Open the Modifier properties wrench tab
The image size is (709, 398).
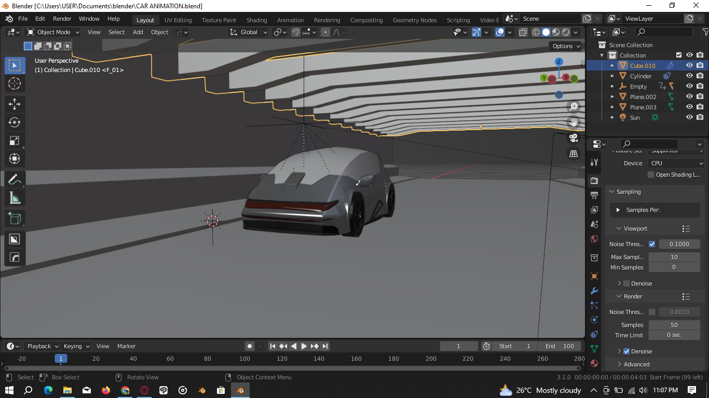click(595, 291)
